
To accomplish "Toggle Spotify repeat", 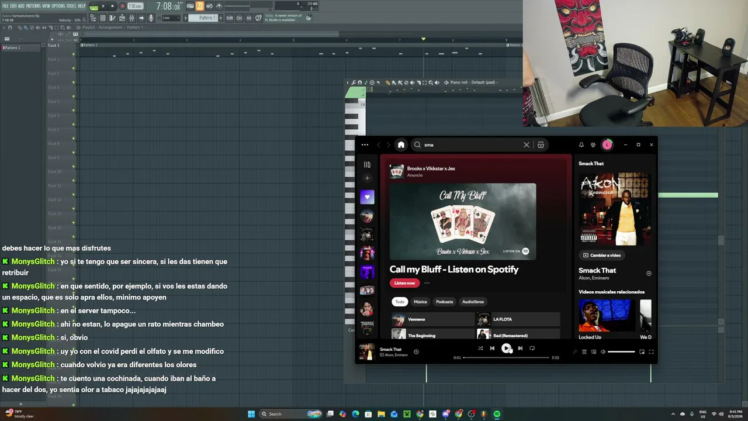I will [532, 348].
